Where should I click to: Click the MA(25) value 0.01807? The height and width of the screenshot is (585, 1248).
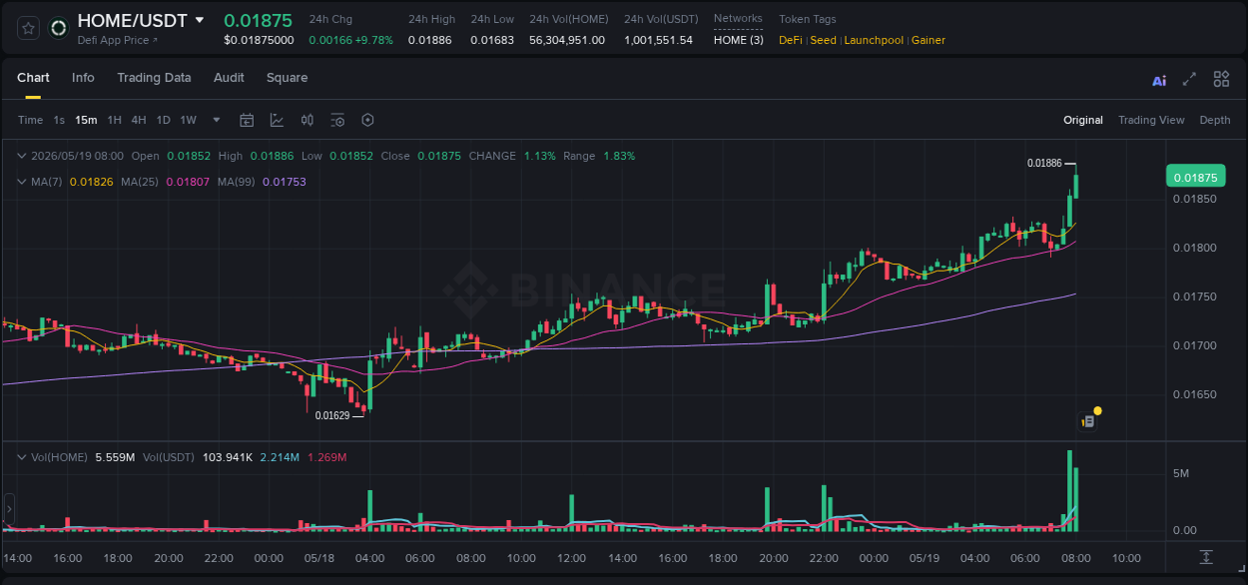(188, 182)
